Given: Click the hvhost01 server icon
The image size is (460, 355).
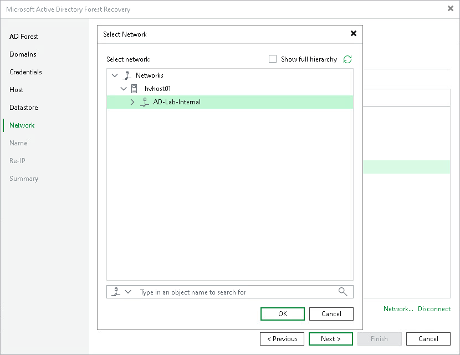Looking at the screenshot, I should [134, 89].
